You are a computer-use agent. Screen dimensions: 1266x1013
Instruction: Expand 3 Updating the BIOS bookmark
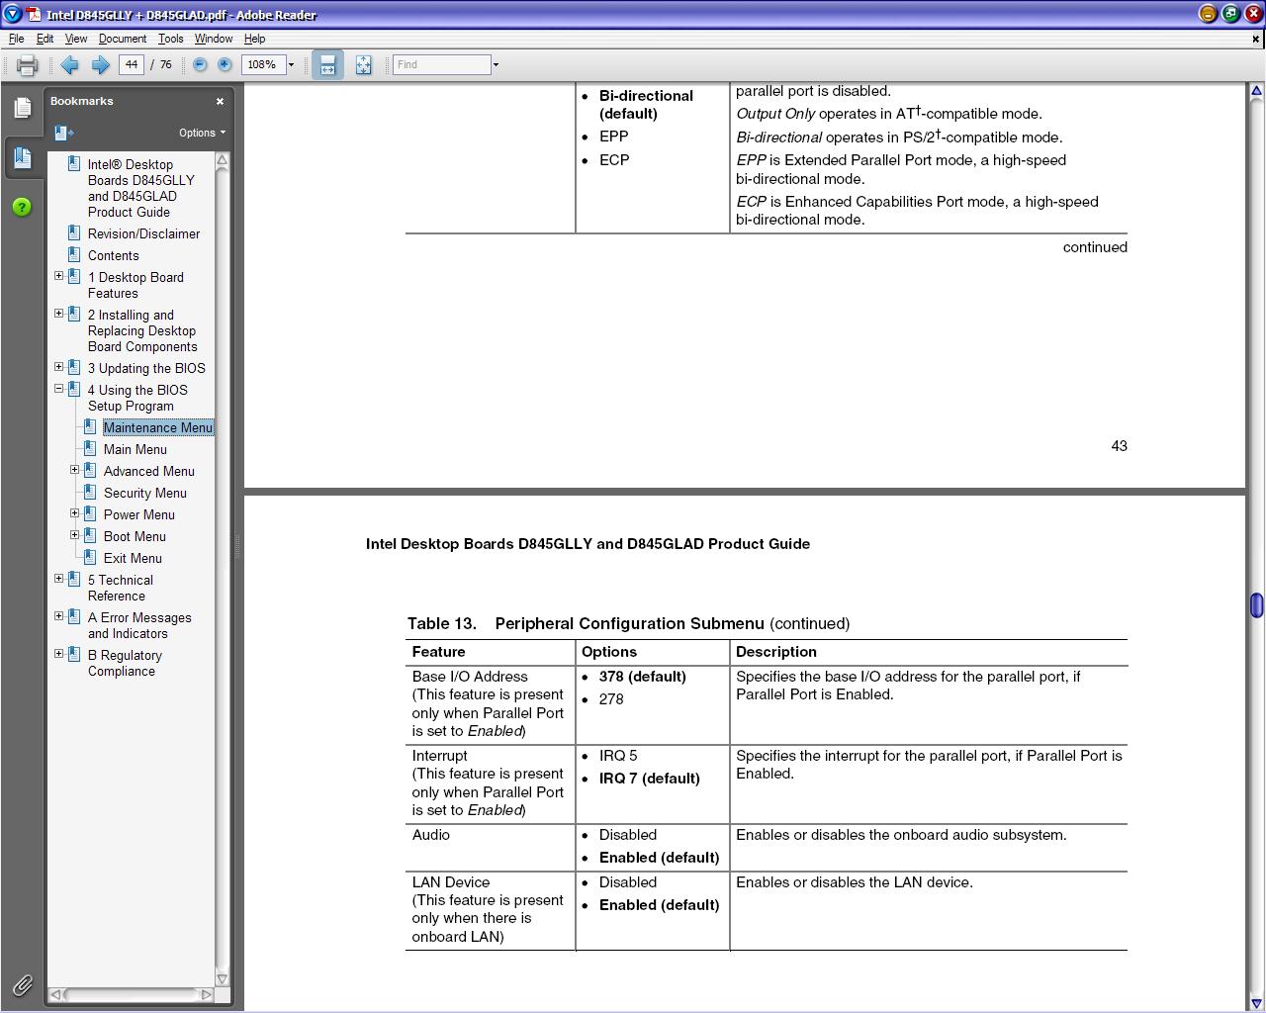click(x=58, y=367)
